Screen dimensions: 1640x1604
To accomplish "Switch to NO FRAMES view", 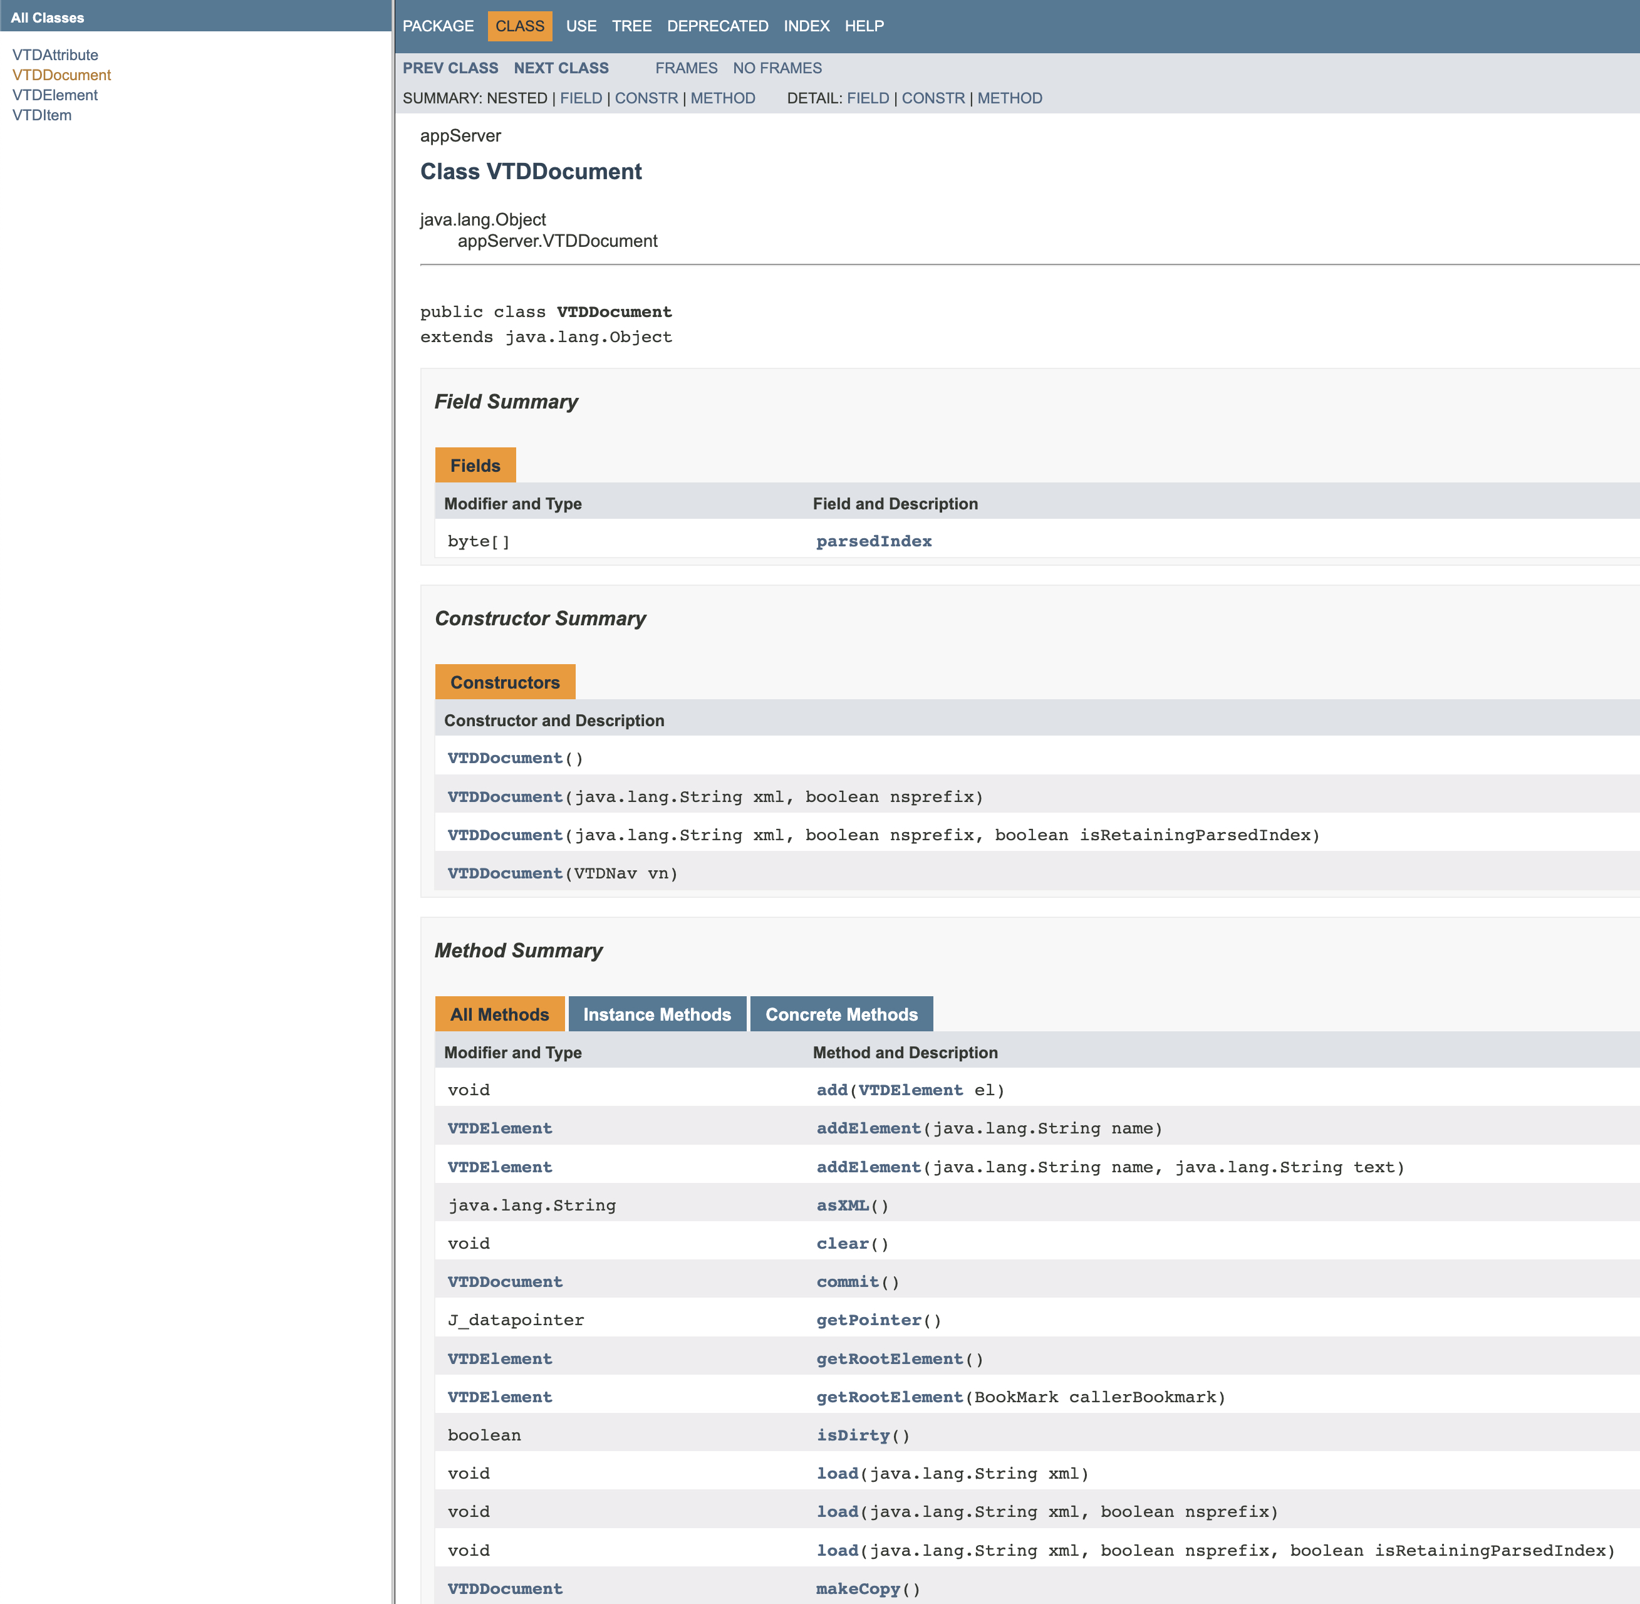I will 777,68.
